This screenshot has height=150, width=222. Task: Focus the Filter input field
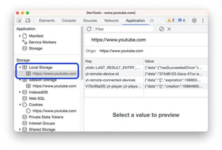(124, 29)
